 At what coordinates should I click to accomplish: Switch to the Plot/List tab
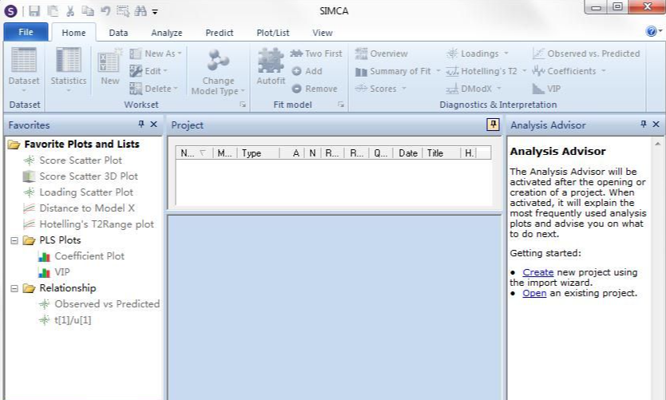[x=272, y=33]
